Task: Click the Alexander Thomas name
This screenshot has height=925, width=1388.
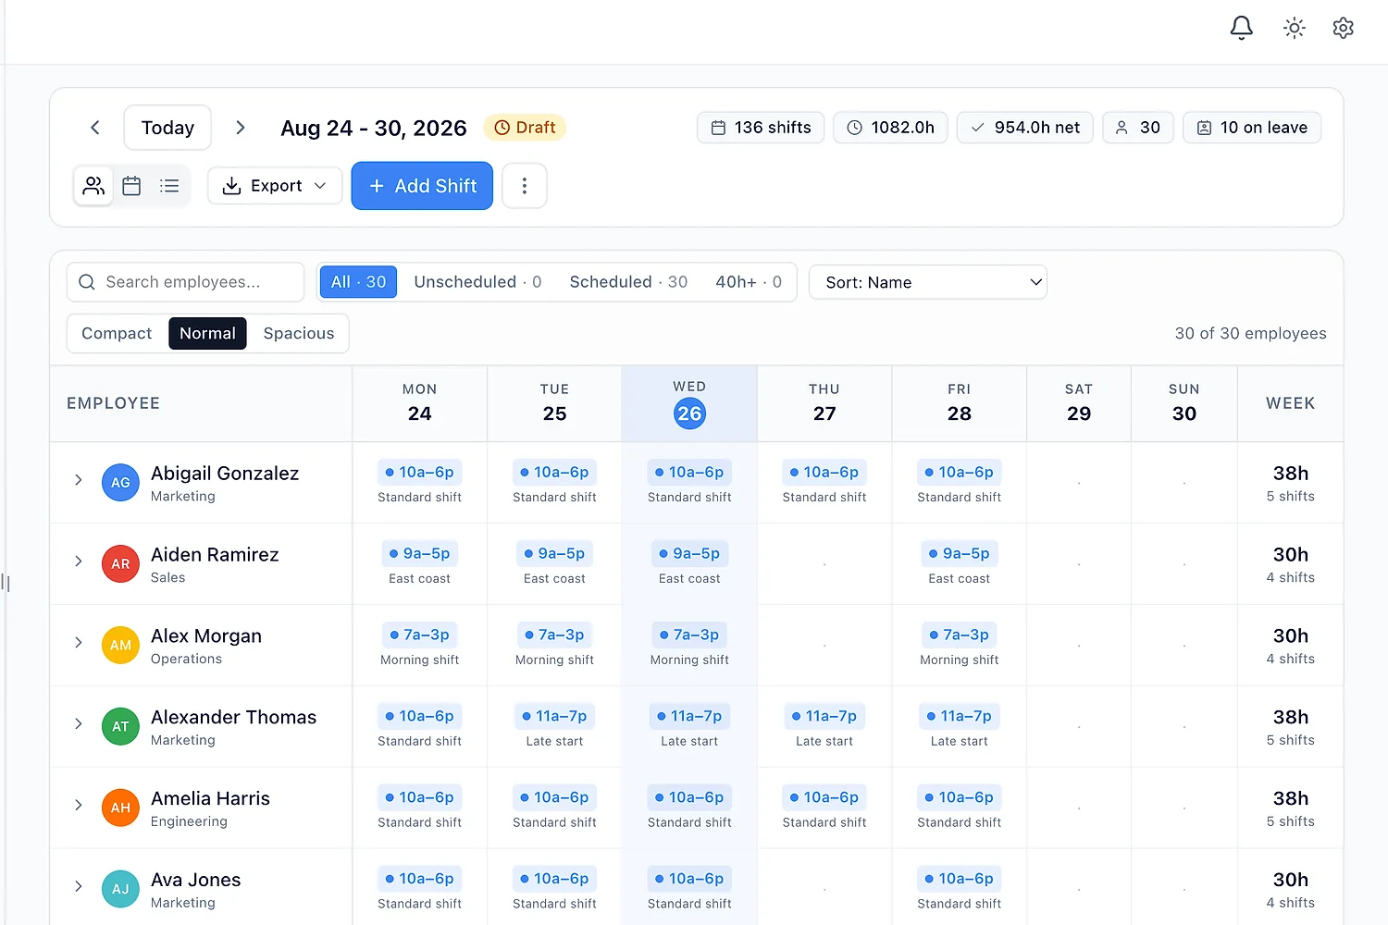Action: [x=233, y=718]
